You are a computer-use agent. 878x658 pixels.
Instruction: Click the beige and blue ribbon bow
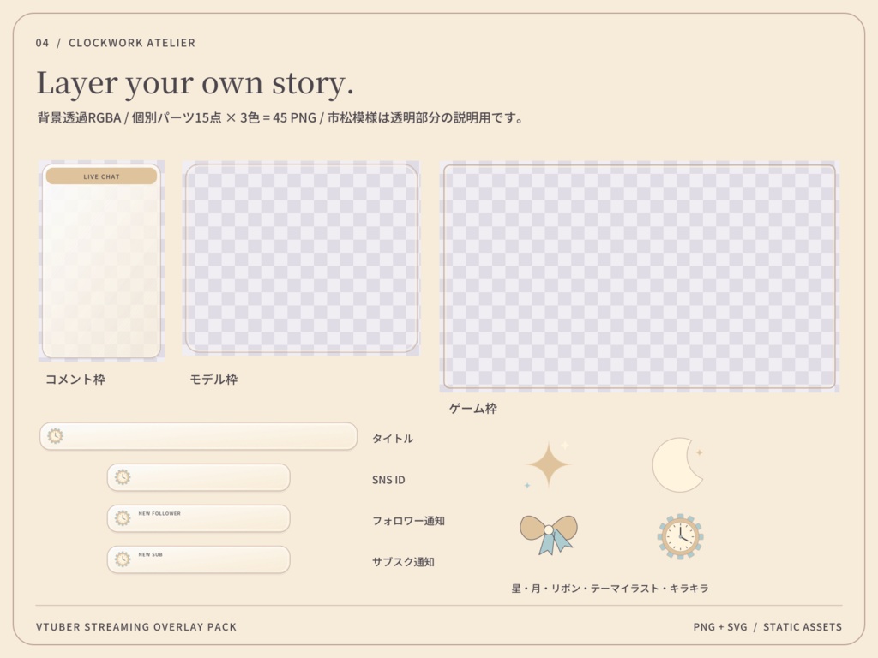click(549, 535)
